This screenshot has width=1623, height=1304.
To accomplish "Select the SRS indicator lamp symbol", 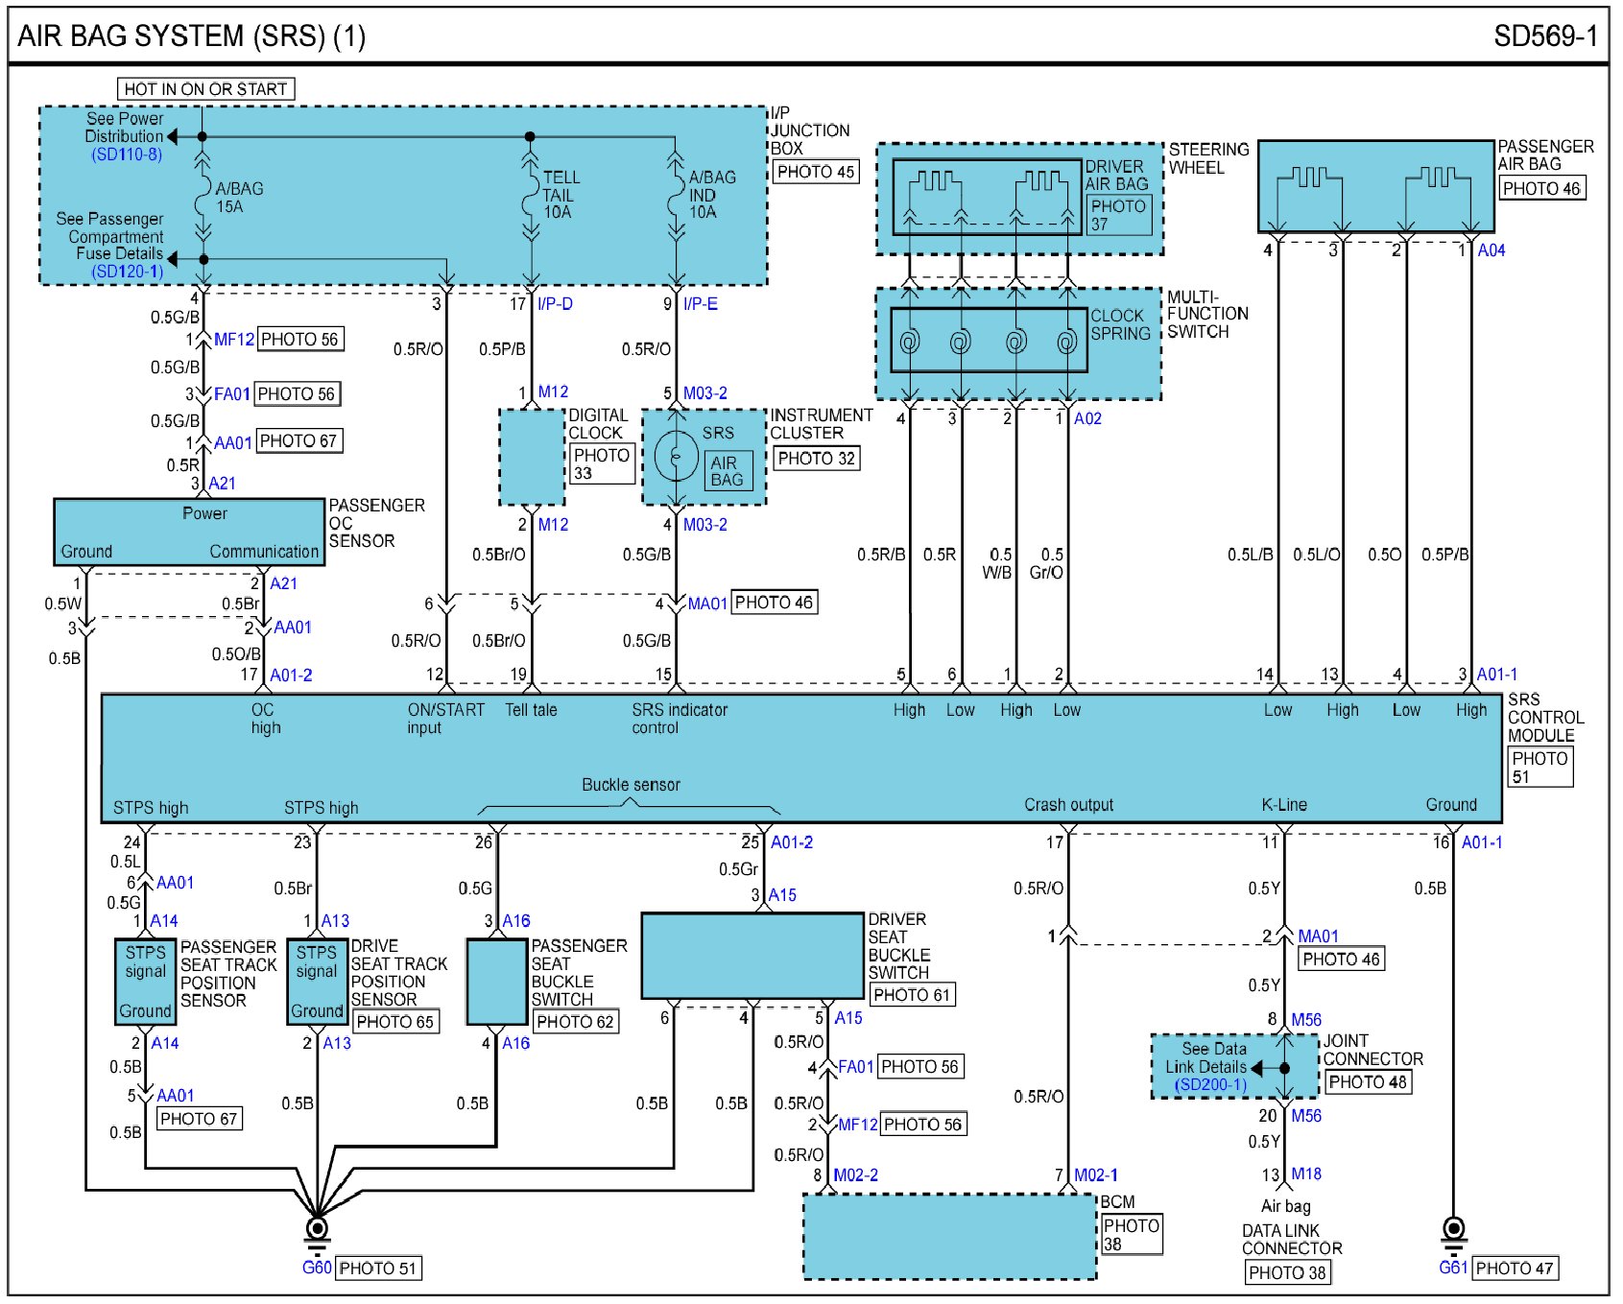I will (x=677, y=458).
